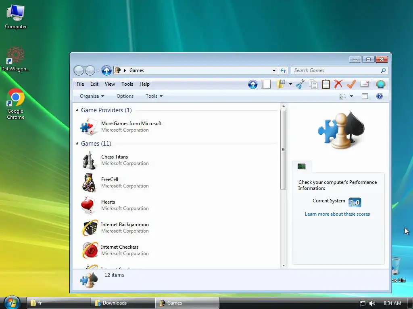413x309 pixels.
Task: Click the folder options checklist icon
Action: tap(281, 84)
